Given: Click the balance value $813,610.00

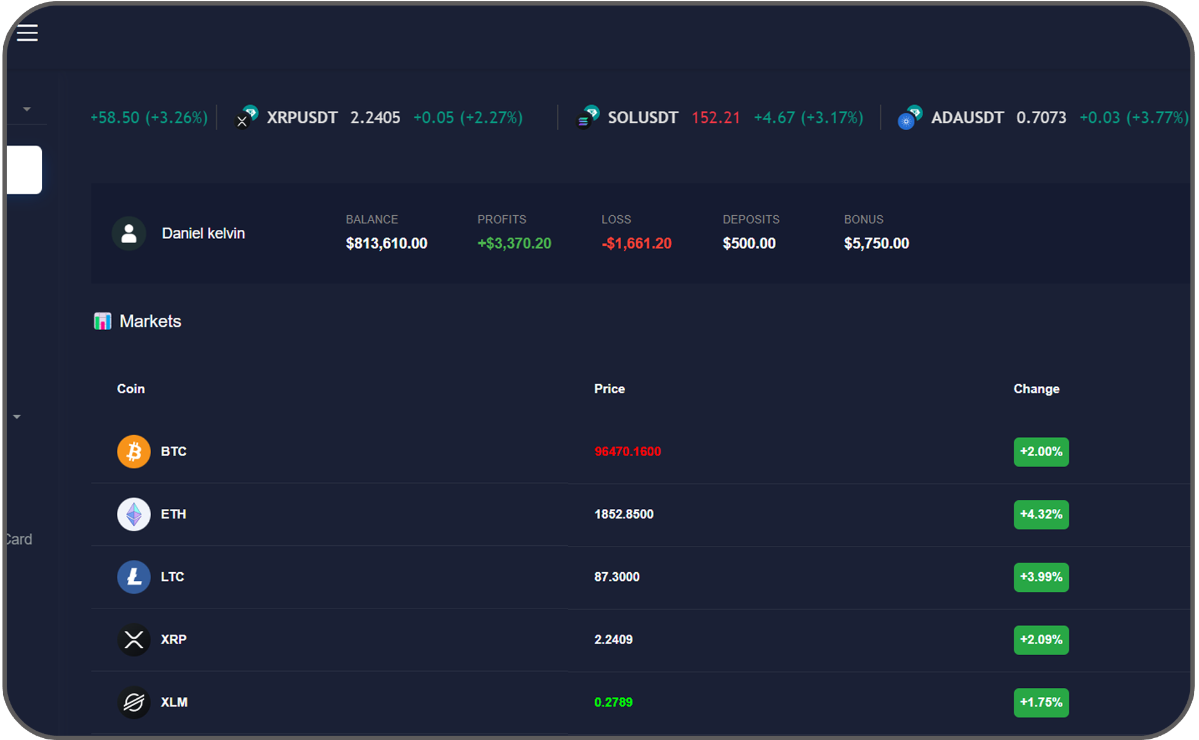Looking at the screenshot, I should 386,243.
